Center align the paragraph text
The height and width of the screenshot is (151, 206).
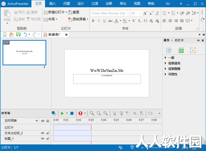(170, 21)
